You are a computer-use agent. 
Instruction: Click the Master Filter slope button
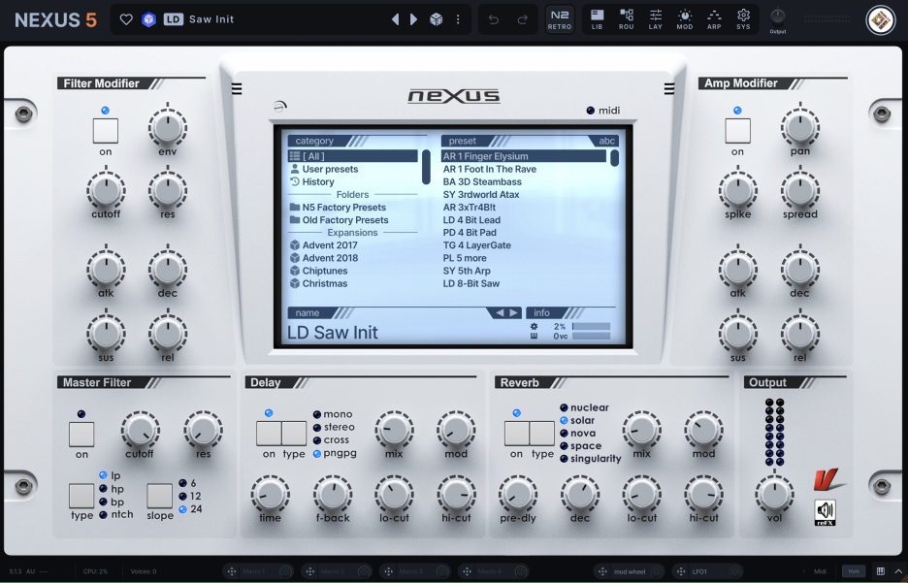pos(159,496)
